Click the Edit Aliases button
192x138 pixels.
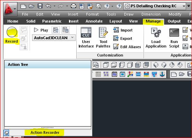[x=127, y=47]
